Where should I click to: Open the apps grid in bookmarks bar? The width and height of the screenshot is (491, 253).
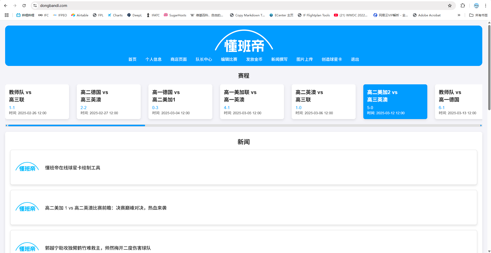[x=7, y=15]
